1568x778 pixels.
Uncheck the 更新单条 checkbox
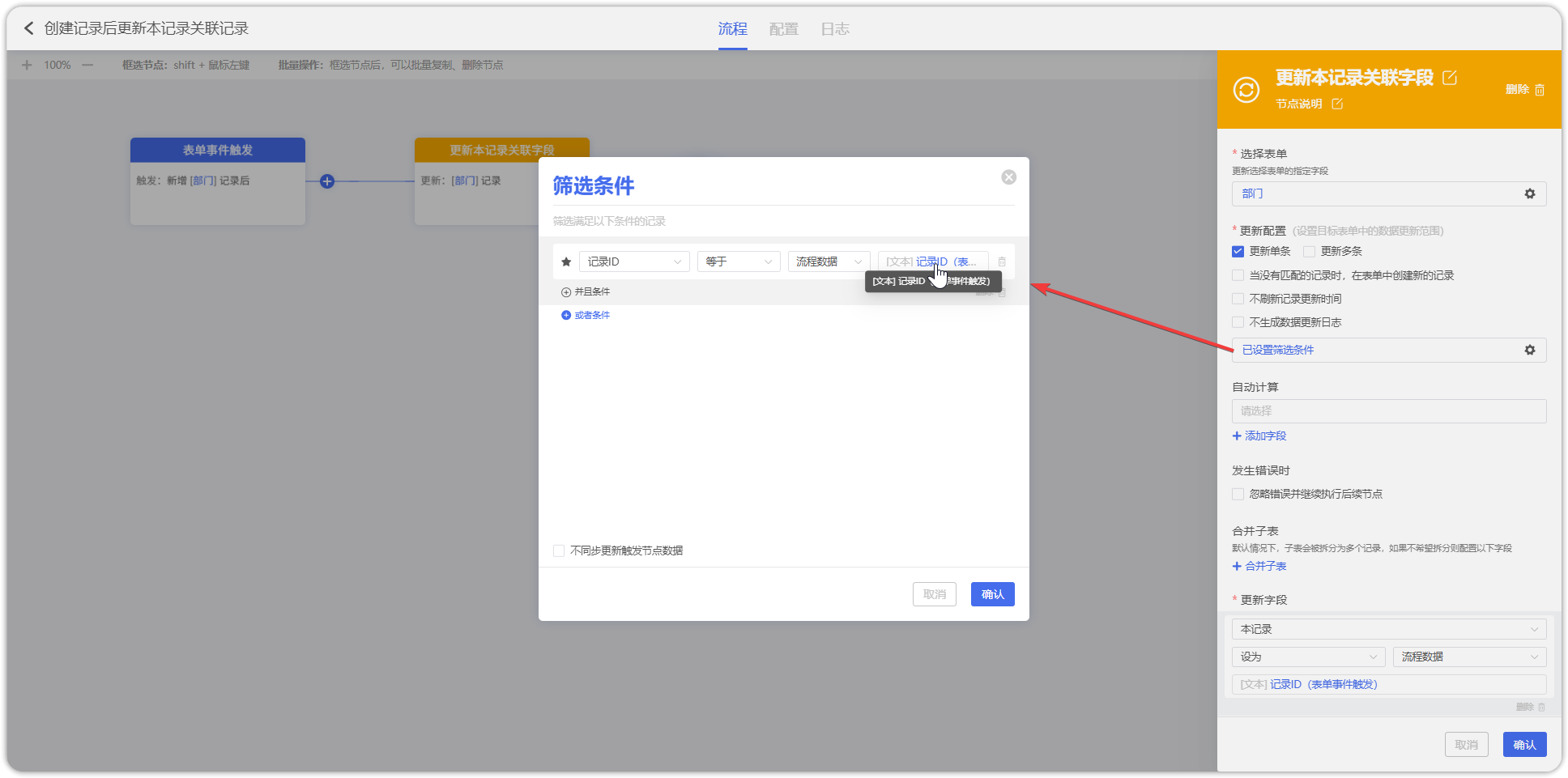point(1238,252)
